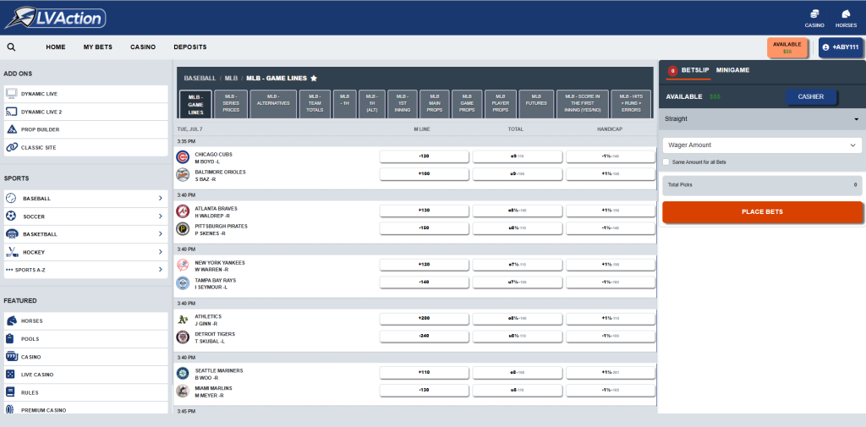Open the Straight bet type dropdown

[x=762, y=118]
